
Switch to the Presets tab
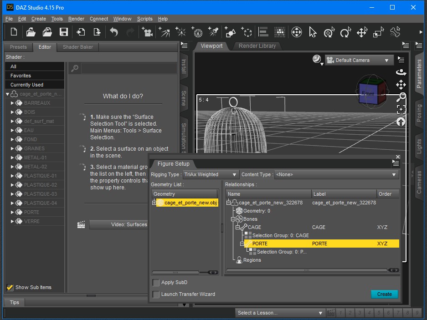pos(18,47)
